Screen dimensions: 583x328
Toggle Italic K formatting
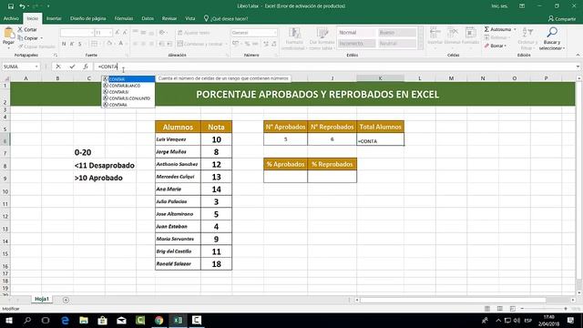coord(72,44)
